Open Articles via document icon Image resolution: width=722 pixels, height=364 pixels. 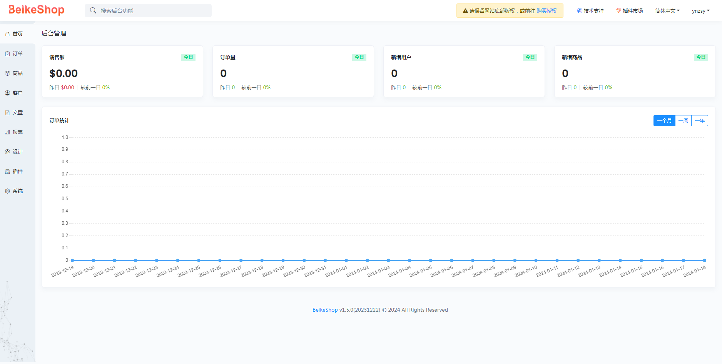tap(7, 113)
